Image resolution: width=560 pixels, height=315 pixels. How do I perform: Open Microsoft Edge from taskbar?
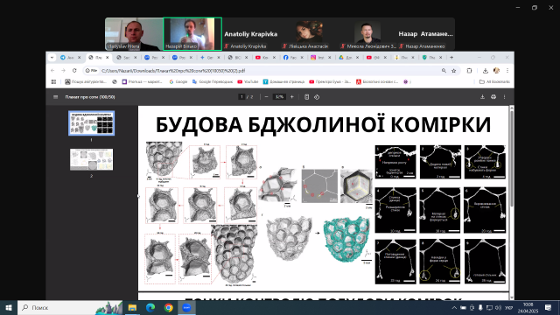(x=150, y=307)
